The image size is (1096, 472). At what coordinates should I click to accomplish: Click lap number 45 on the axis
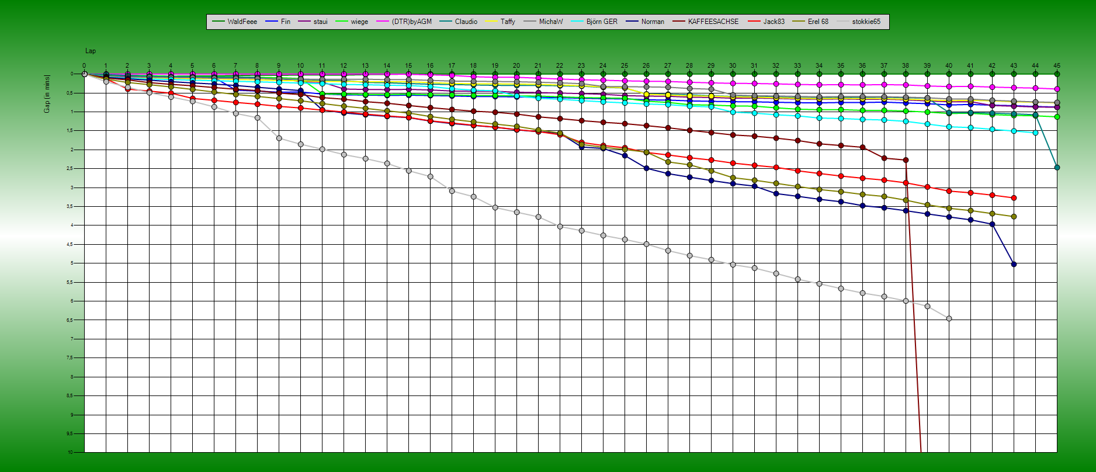tap(1057, 66)
